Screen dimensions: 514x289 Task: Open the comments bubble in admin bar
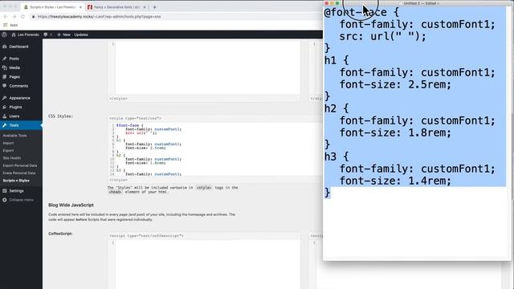tap(45, 35)
